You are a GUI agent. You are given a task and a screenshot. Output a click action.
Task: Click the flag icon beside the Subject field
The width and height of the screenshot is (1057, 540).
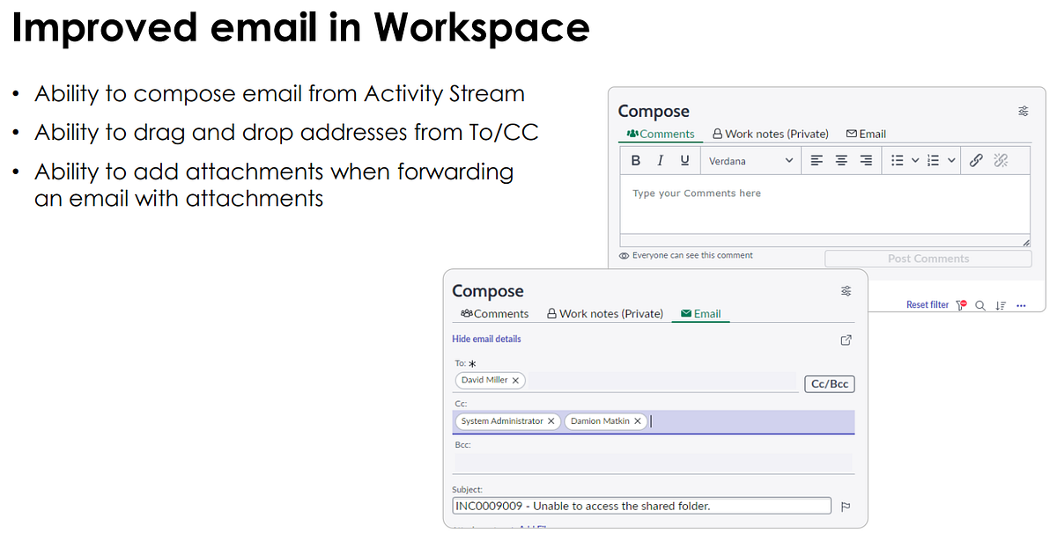(846, 506)
